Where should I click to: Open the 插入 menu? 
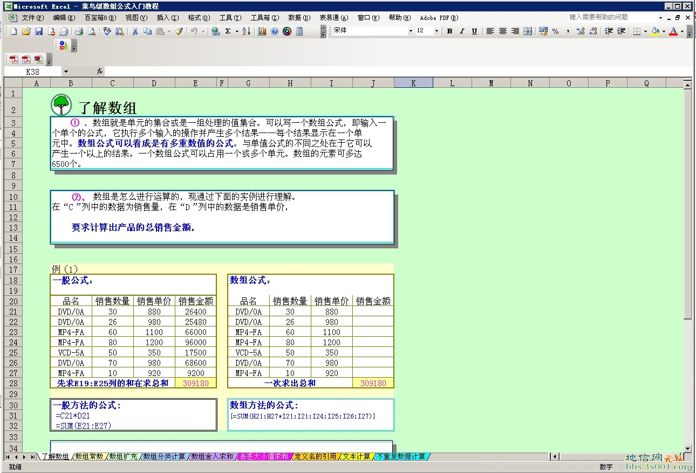point(167,18)
